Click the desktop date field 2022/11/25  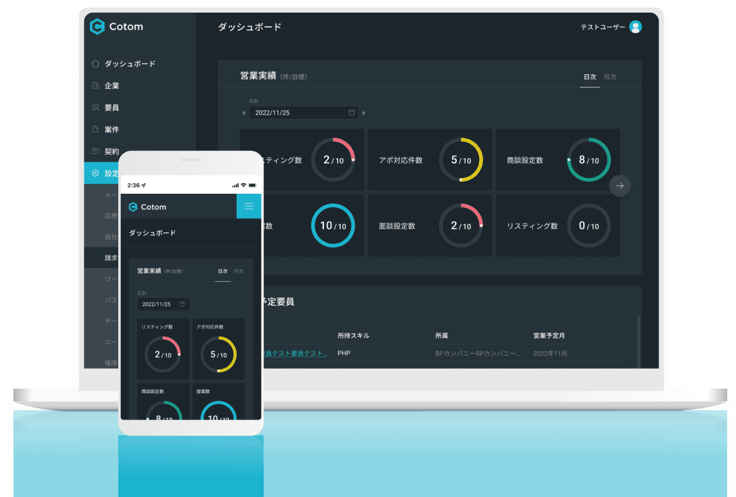(x=304, y=113)
